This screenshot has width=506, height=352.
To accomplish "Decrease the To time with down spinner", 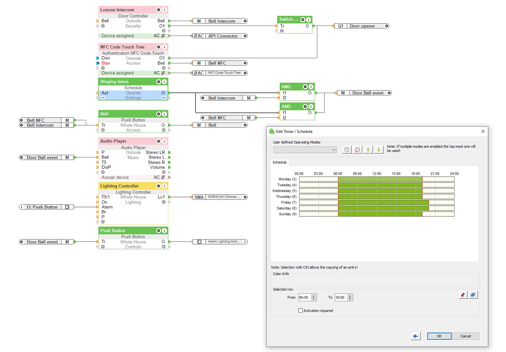I will tap(350, 299).
